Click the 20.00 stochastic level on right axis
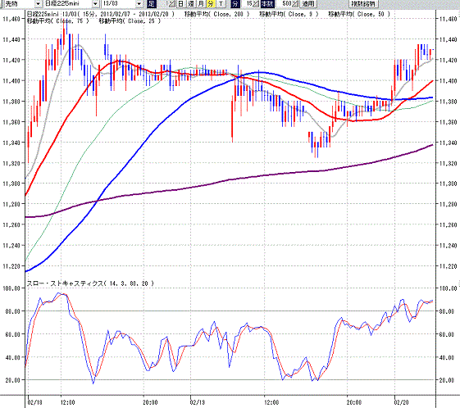Viewport: 460px width, 408px height. [x=447, y=380]
